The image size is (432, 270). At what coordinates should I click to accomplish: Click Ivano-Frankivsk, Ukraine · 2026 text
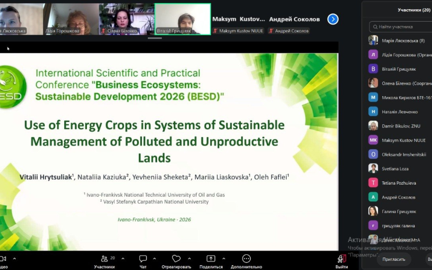click(154, 220)
